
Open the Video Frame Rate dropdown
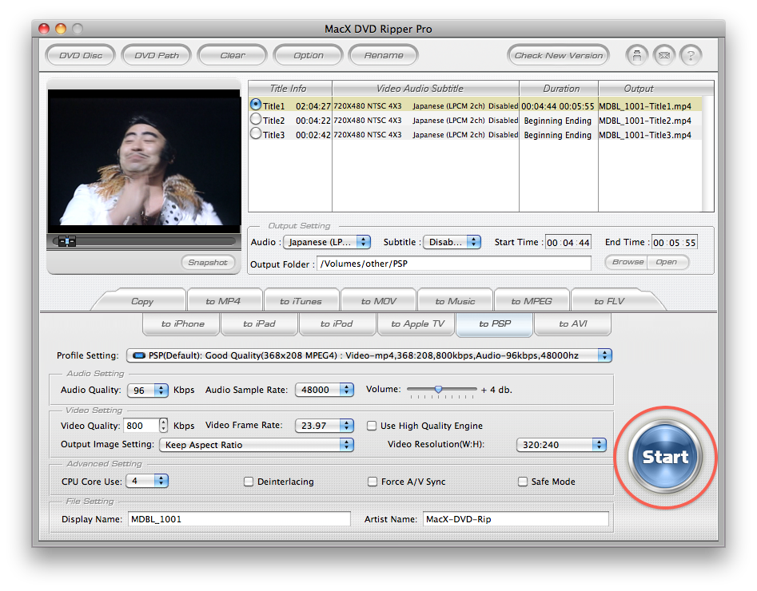click(325, 426)
